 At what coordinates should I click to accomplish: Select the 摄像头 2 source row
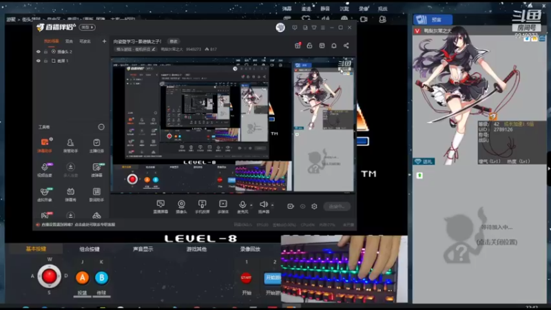(70, 52)
